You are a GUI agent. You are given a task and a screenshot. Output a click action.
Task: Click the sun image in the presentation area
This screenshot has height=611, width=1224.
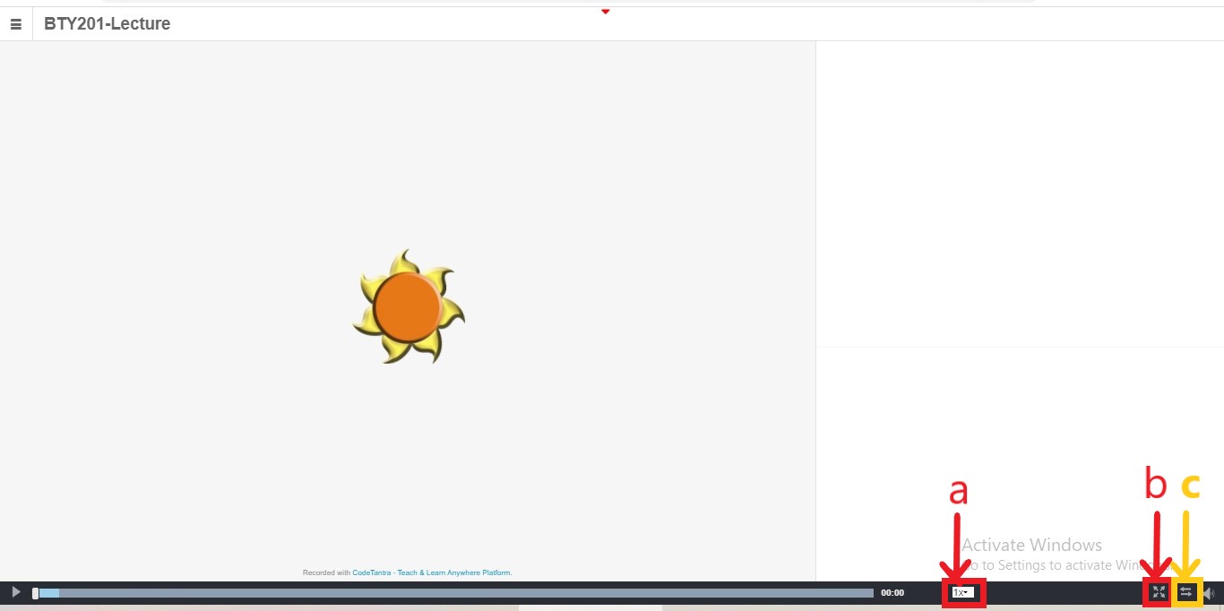(409, 306)
